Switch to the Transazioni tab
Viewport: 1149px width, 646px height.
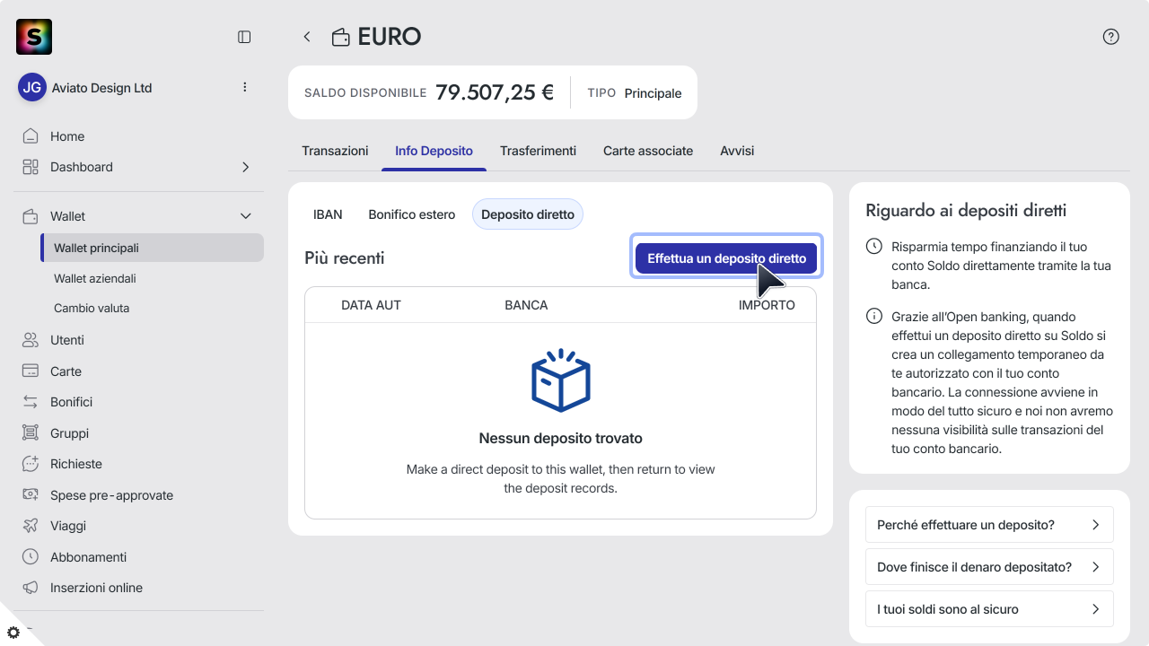(x=335, y=151)
